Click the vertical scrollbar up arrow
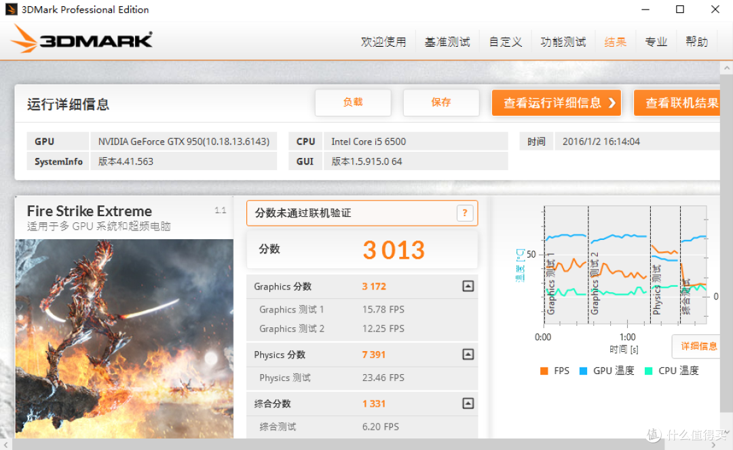This screenshot has height=450, width=733. [x=726, y=68]
